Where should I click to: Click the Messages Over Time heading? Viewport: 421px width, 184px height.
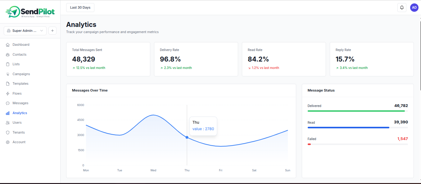[x=90, y=90]
